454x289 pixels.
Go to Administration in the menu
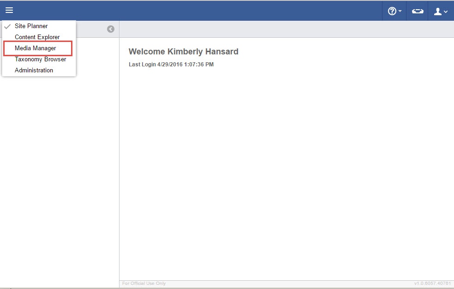pyautogui.click(x=34, y=71)
